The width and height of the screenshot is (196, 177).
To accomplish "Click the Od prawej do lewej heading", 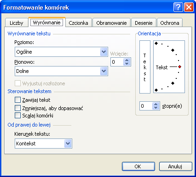I will (x=29, y=125).
